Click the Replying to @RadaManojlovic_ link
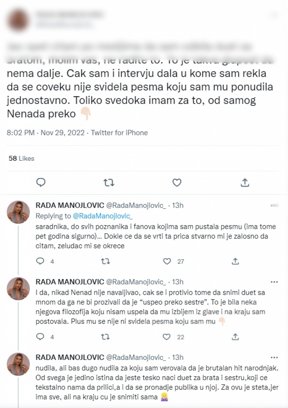The width and height of the screenshot is (288, 408). pyautogui.click(x=103, y=216)
